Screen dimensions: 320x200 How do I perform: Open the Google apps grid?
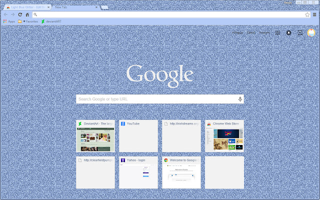277,32
